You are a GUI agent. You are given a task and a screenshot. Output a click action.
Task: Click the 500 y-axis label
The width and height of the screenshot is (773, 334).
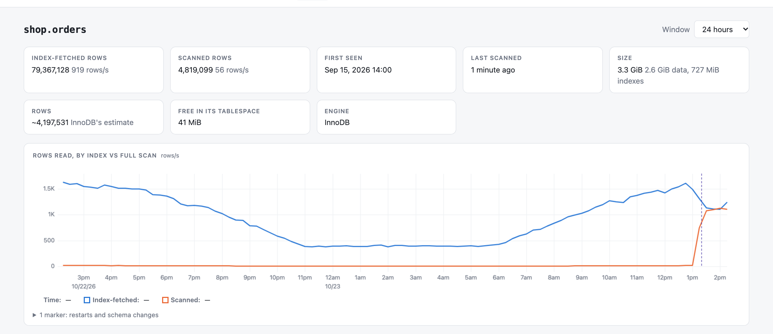point(49,240)
